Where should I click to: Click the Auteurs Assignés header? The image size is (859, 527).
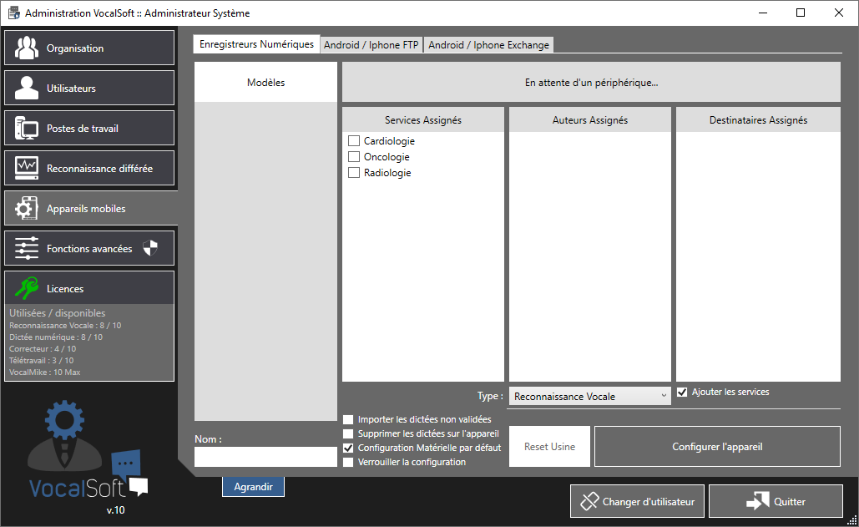(x=590, y=120)
